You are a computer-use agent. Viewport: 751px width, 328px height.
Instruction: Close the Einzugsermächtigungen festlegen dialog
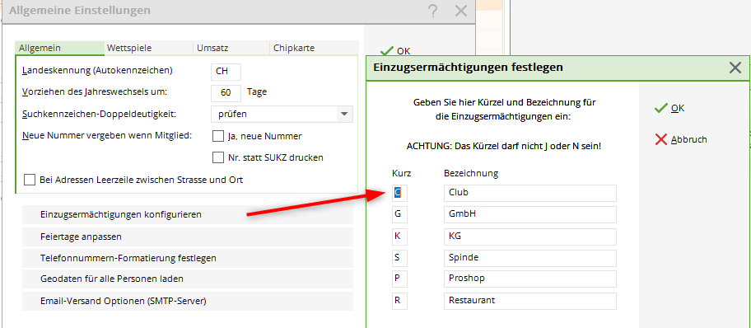click(735, 68)
